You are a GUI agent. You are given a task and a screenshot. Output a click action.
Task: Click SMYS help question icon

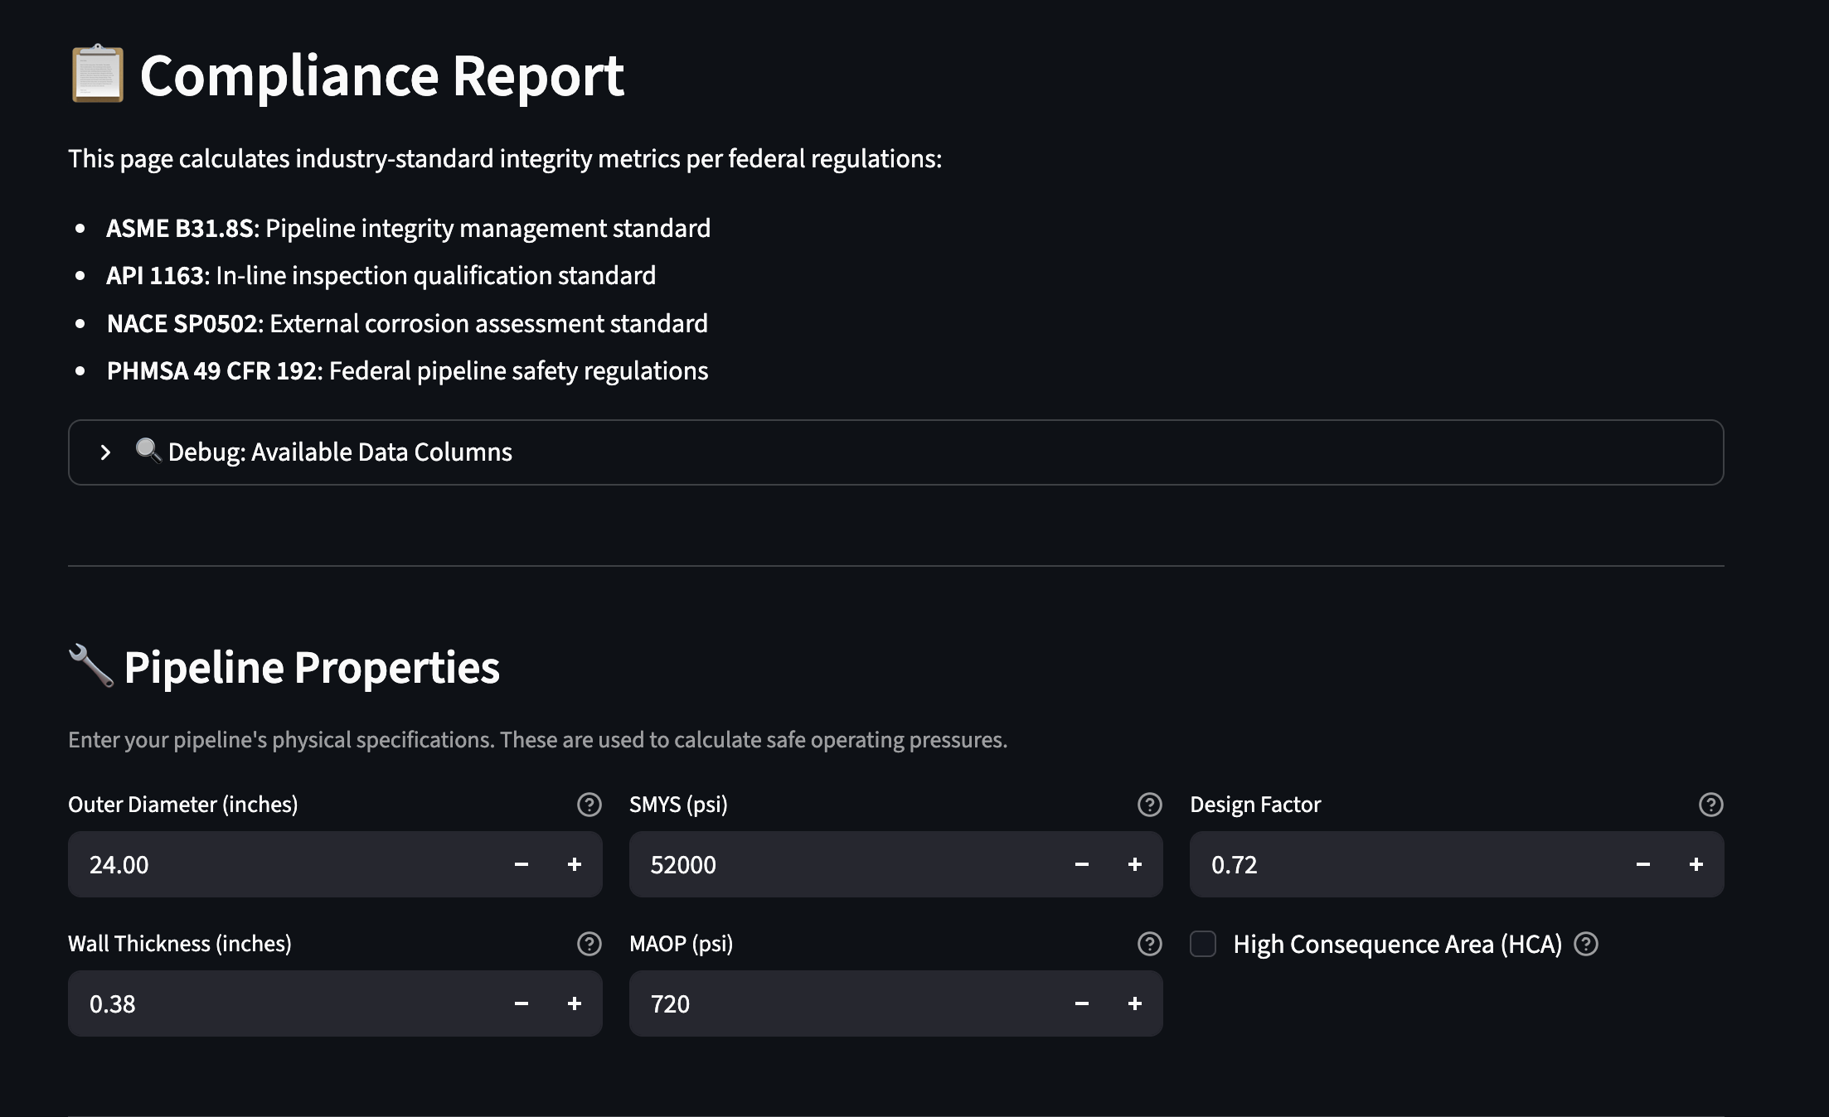[1149, 805]
